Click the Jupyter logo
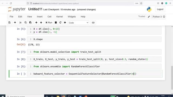 (x=17, y=9)
